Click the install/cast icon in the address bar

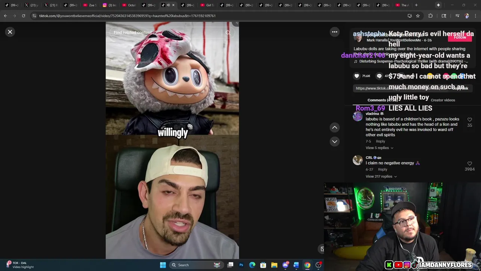(410, 16)
